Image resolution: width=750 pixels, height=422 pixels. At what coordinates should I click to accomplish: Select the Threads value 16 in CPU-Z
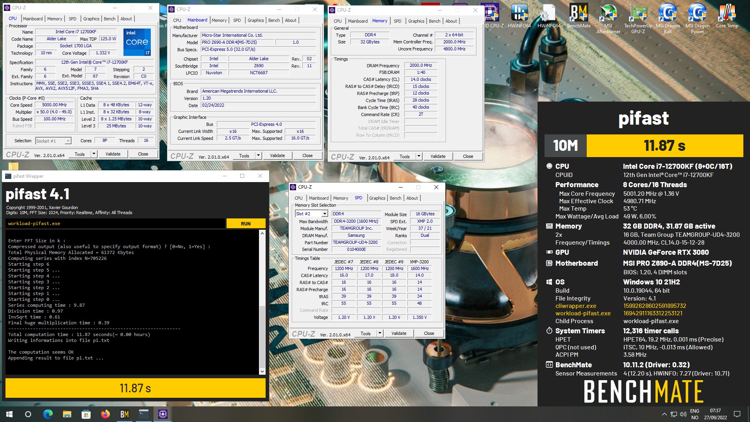(146, 141)
